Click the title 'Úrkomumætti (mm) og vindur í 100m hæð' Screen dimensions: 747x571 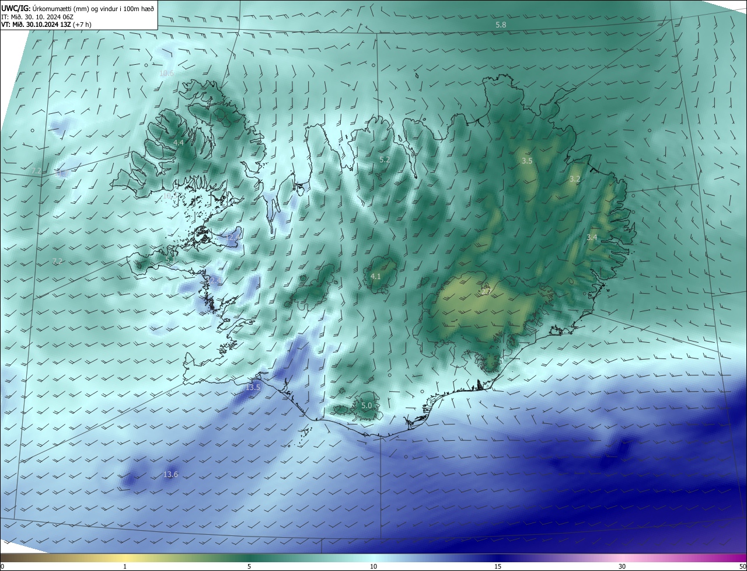[95, 8]
